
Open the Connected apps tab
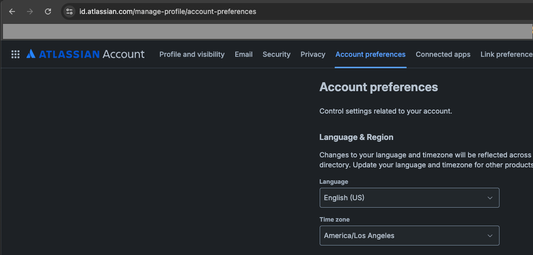pos(443,54)
